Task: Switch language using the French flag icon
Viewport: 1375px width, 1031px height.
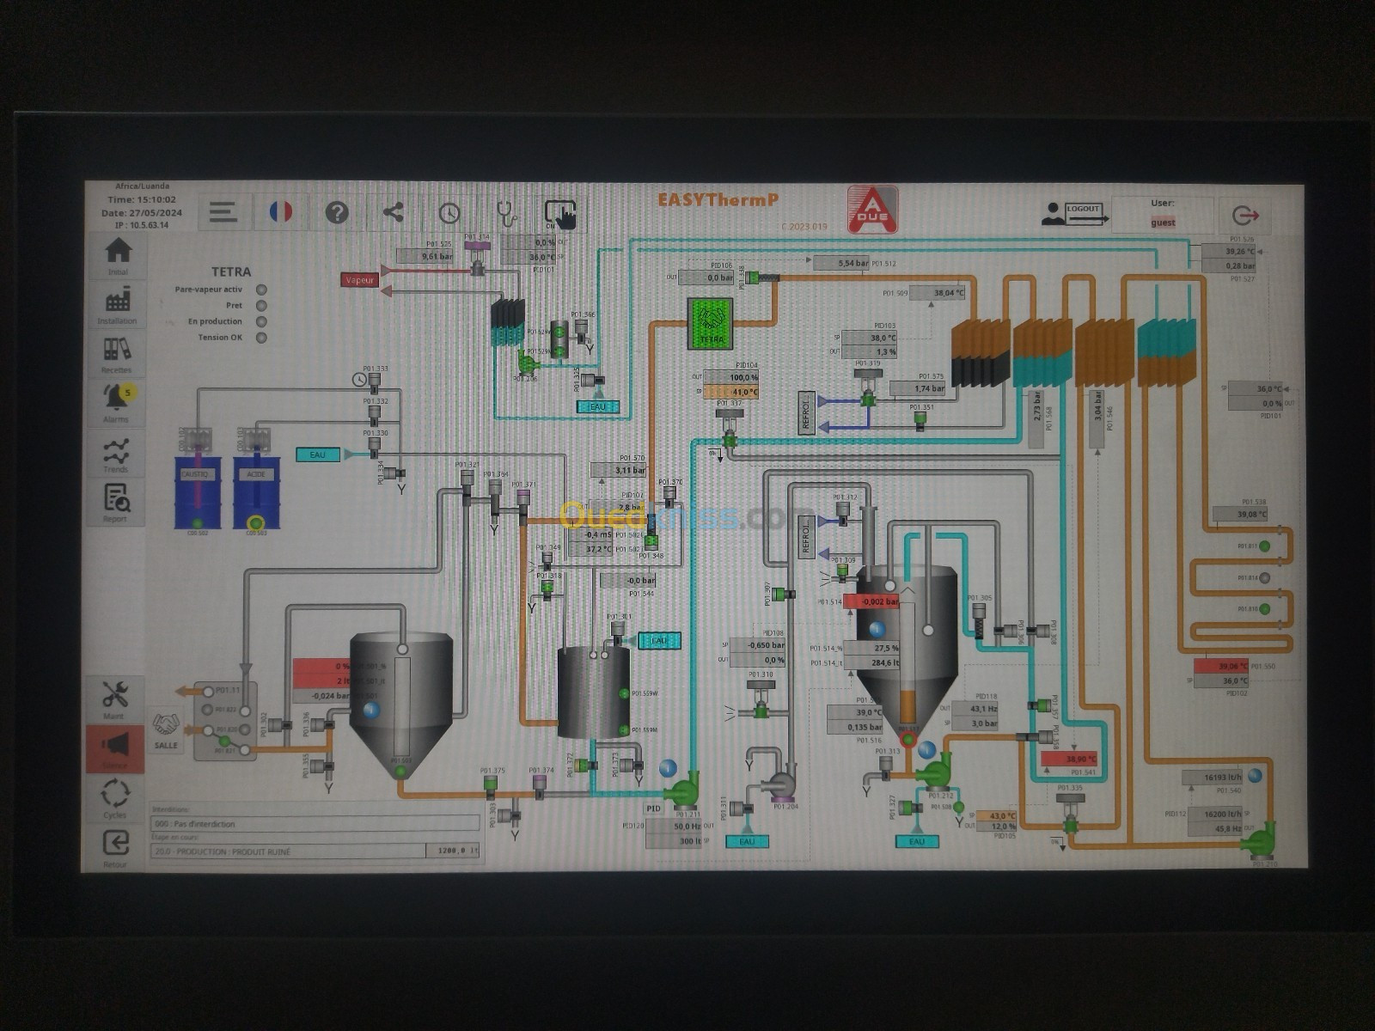Action: coord(281,212)
